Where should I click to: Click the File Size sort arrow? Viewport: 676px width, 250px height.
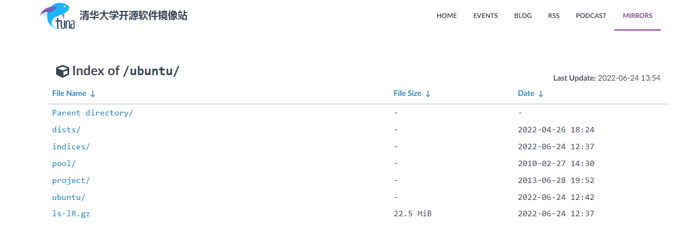[428, 94]
